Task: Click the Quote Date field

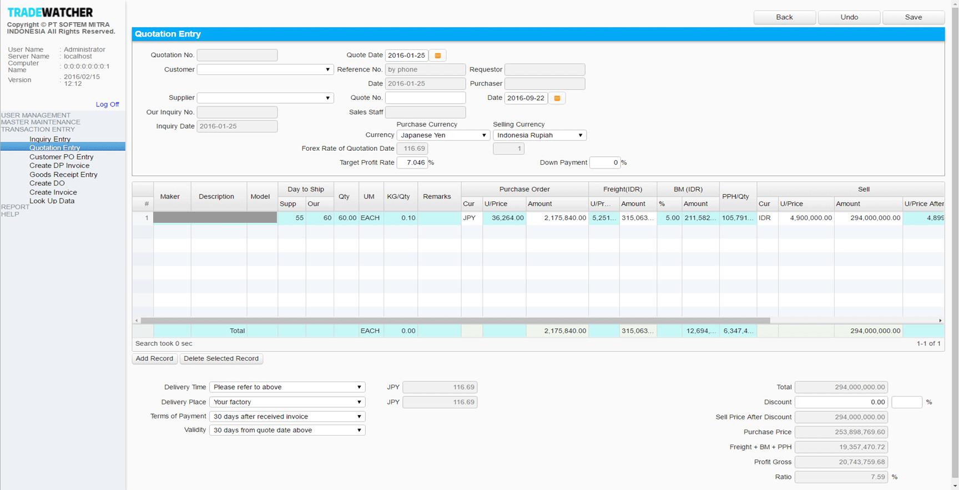Action: 406,55
